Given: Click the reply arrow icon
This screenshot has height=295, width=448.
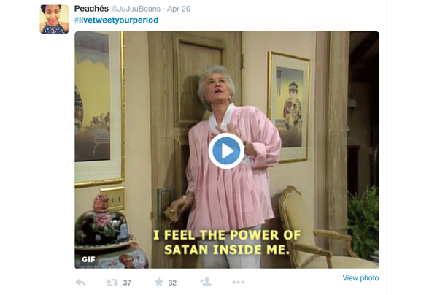Looking at the screenshot, I should point(80,283).
